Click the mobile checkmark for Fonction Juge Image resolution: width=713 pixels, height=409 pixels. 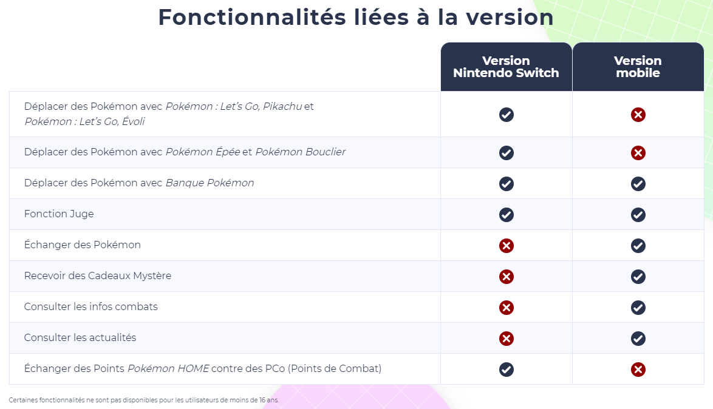coord(638,214)
